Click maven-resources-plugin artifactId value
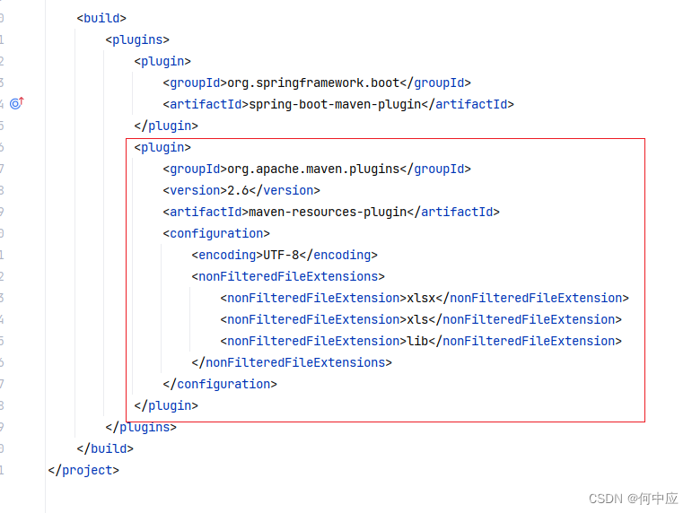 [x=328, y=213]
